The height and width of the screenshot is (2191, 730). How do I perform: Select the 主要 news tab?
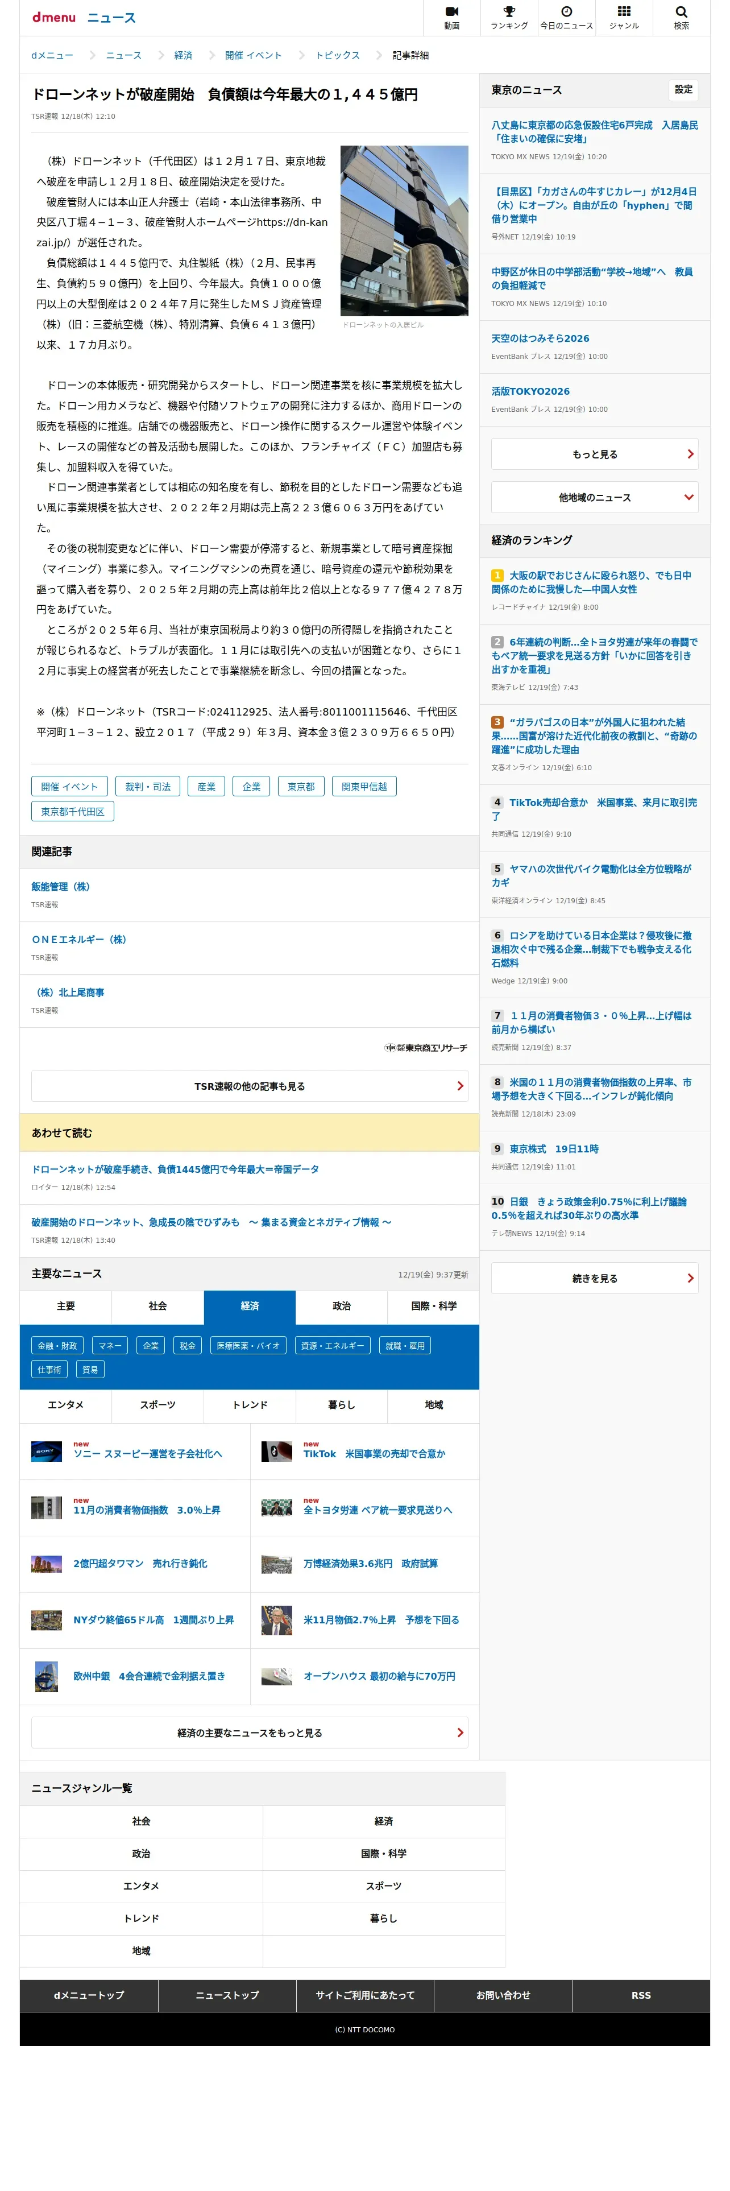pos(65,1307)
